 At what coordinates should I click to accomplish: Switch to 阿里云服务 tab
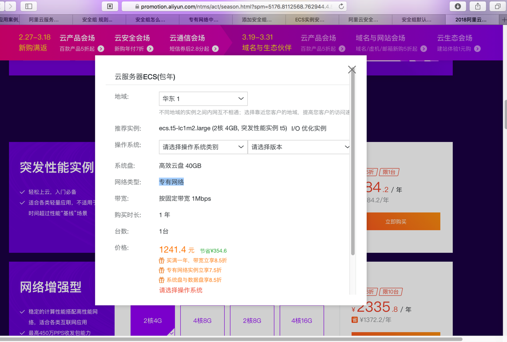[x=46, y=20]
